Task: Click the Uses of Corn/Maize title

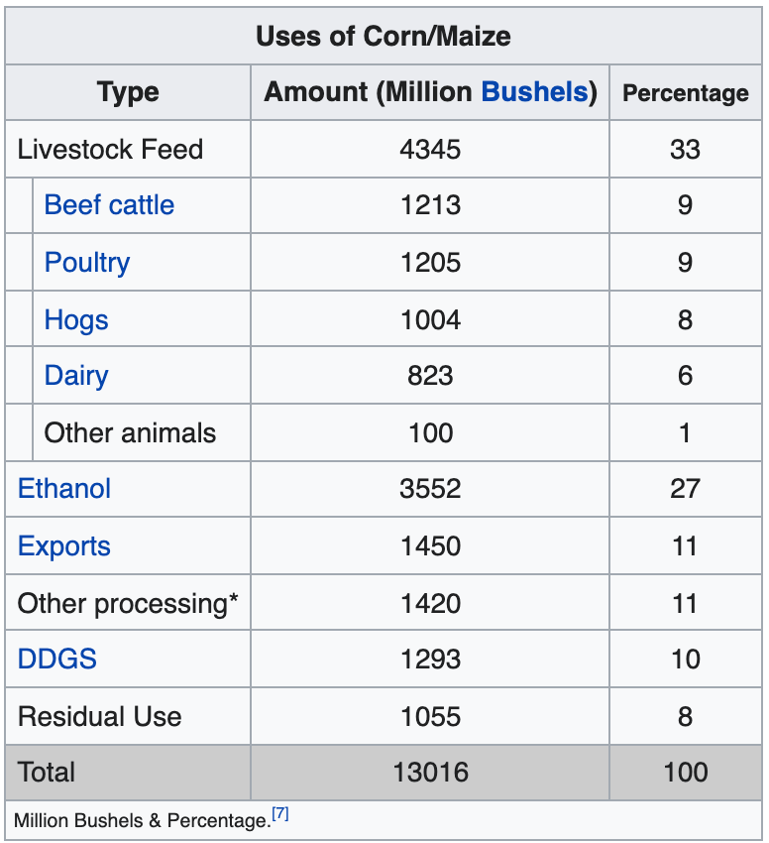Action: (384, 37)
